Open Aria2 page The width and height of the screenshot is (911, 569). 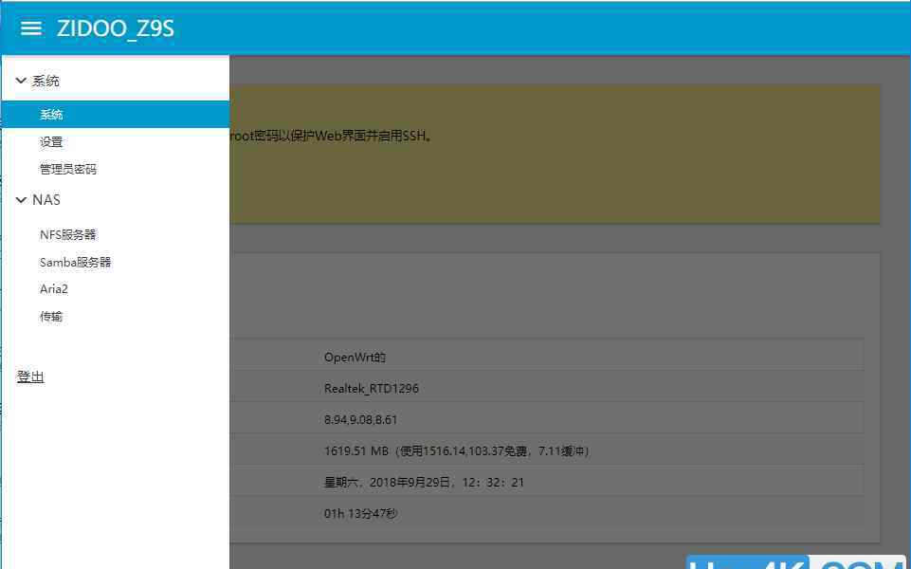[54, 289]
